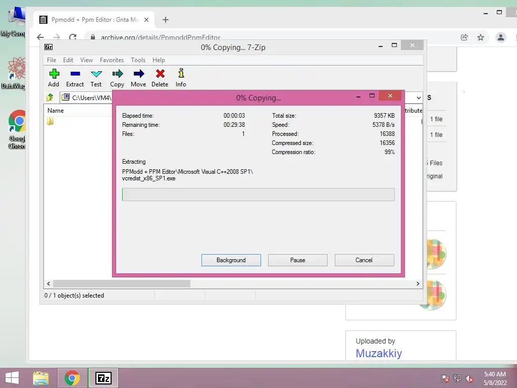Click the Copy toolbar icon

(117, 78)
